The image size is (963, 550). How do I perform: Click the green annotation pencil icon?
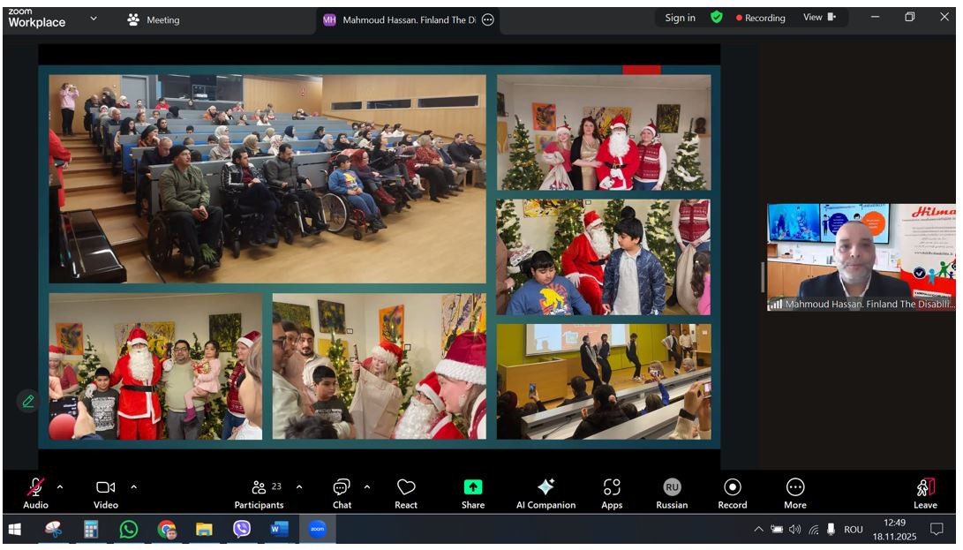click(28, 401)
